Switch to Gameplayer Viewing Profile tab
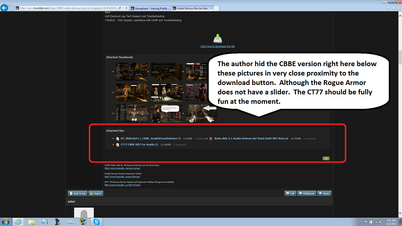The image size is (402, 226). (150, 8)
